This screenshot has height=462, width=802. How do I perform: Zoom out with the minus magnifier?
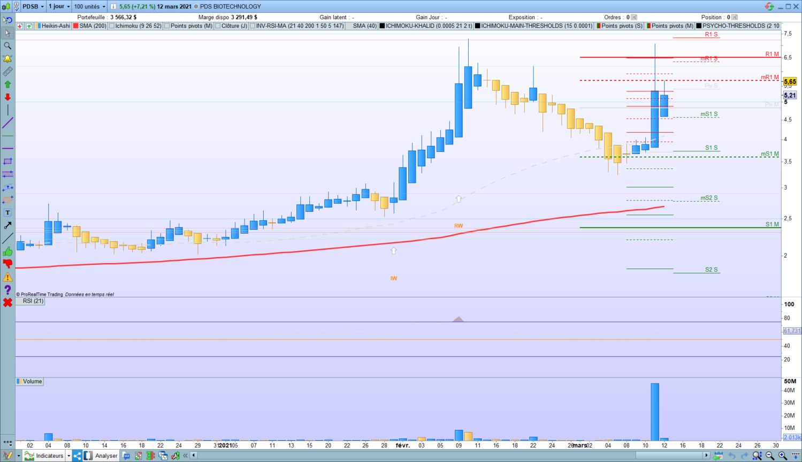(770, 456)
